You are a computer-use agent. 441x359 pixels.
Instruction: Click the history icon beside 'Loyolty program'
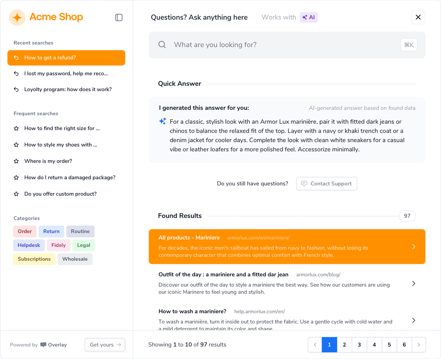16,89
